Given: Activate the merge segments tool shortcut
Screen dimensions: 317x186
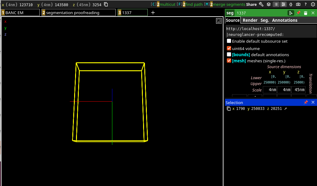Looking at the screenshot, I should (225, 4).
